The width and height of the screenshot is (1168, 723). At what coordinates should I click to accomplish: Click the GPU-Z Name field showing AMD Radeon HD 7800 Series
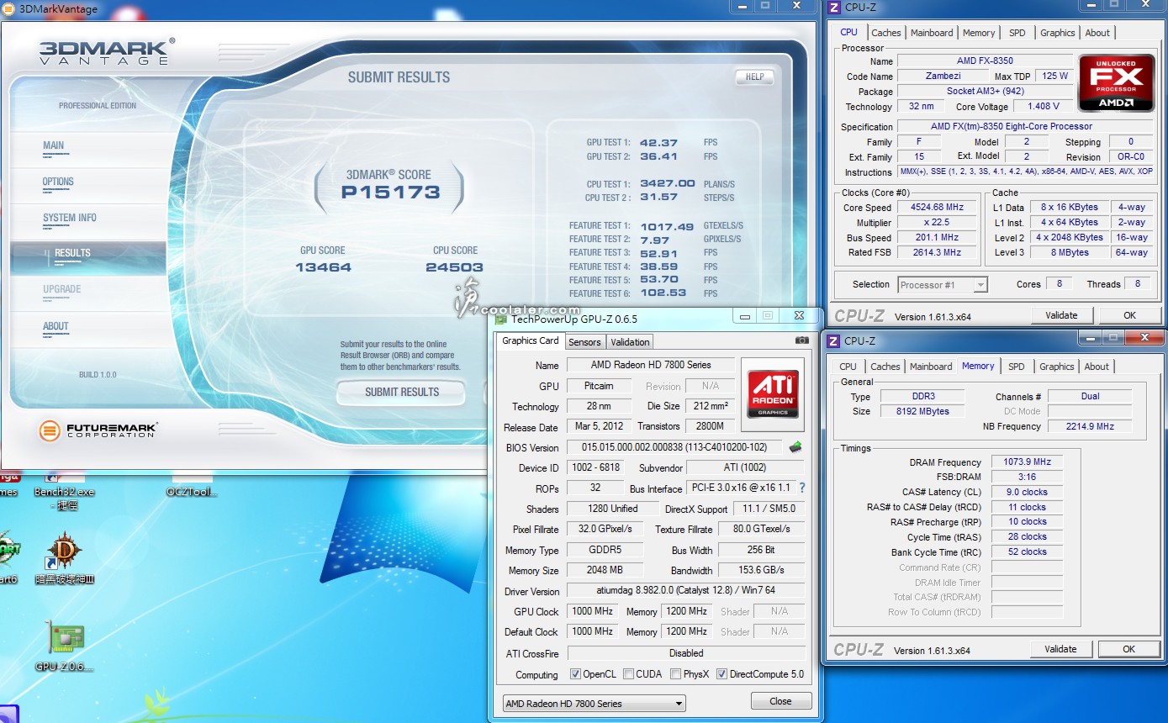[x=650, y=365]
